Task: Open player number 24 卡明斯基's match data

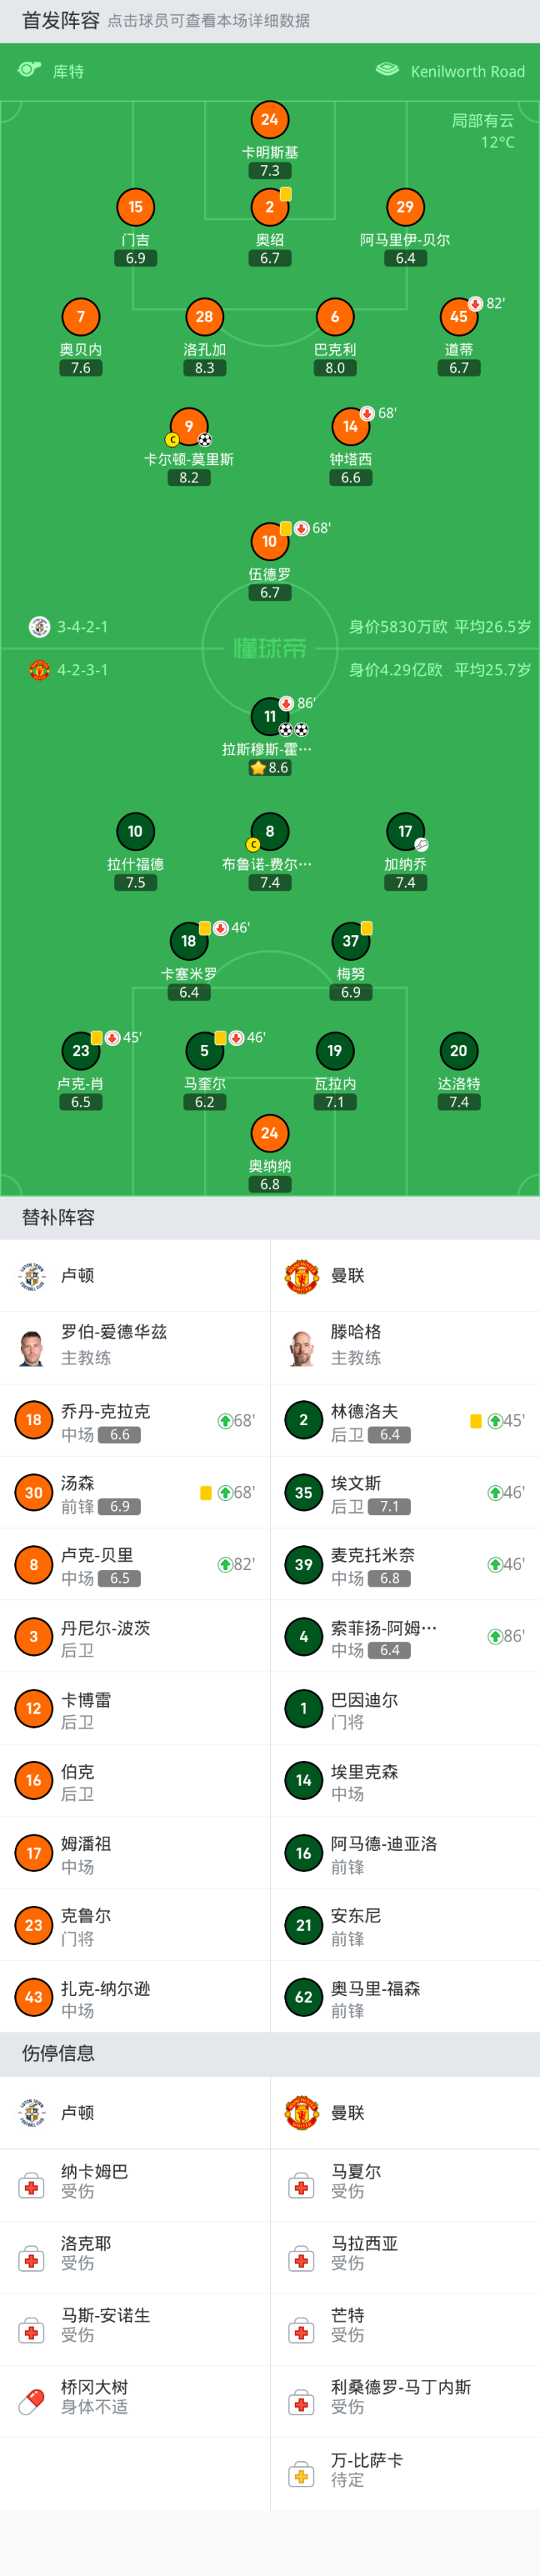Action: tap(269, 120)
